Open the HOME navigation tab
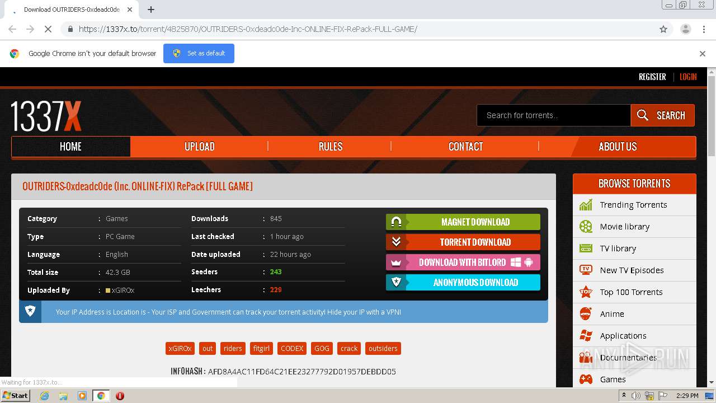The image size is (716, 403). (71, 147)
